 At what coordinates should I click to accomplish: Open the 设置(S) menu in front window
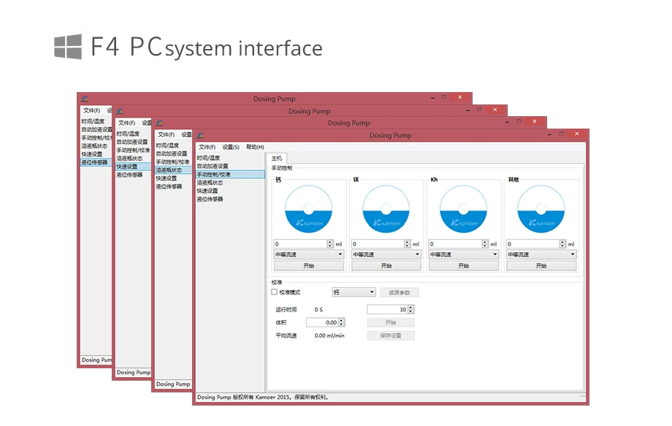[231, 147]
